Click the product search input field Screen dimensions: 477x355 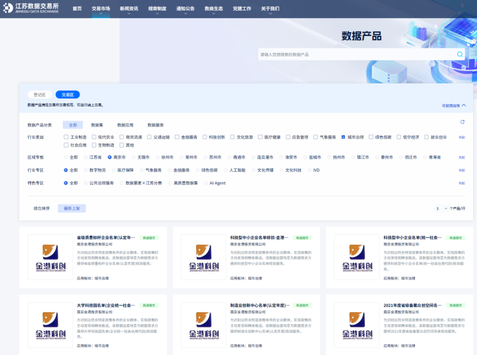(355, 55)
